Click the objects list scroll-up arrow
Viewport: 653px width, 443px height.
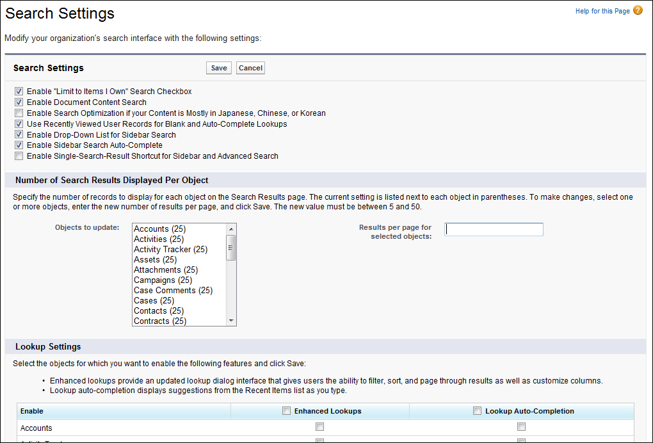[x=231, y=229]
